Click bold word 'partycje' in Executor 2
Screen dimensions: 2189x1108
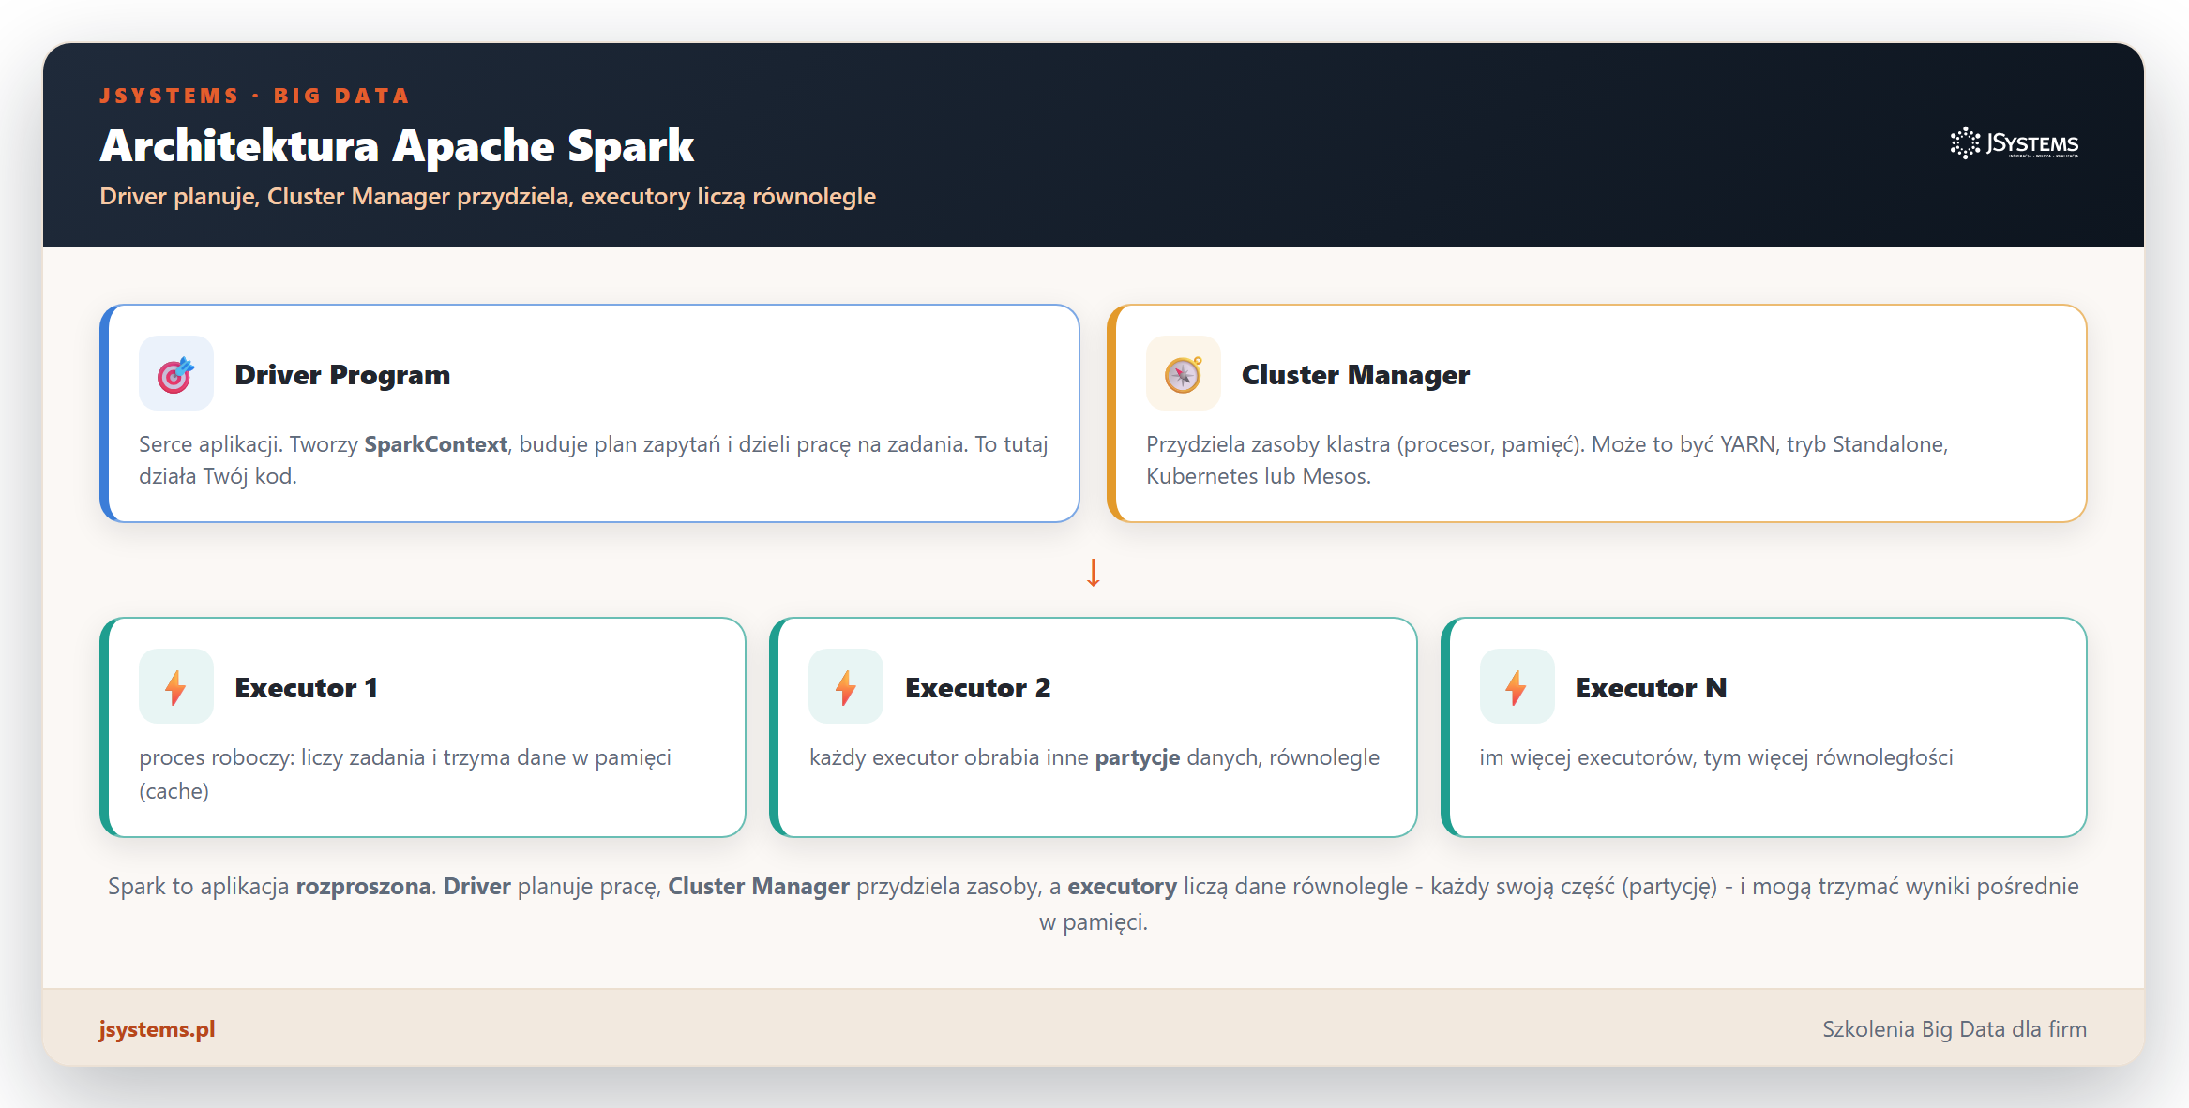(x=1138, y=757)
